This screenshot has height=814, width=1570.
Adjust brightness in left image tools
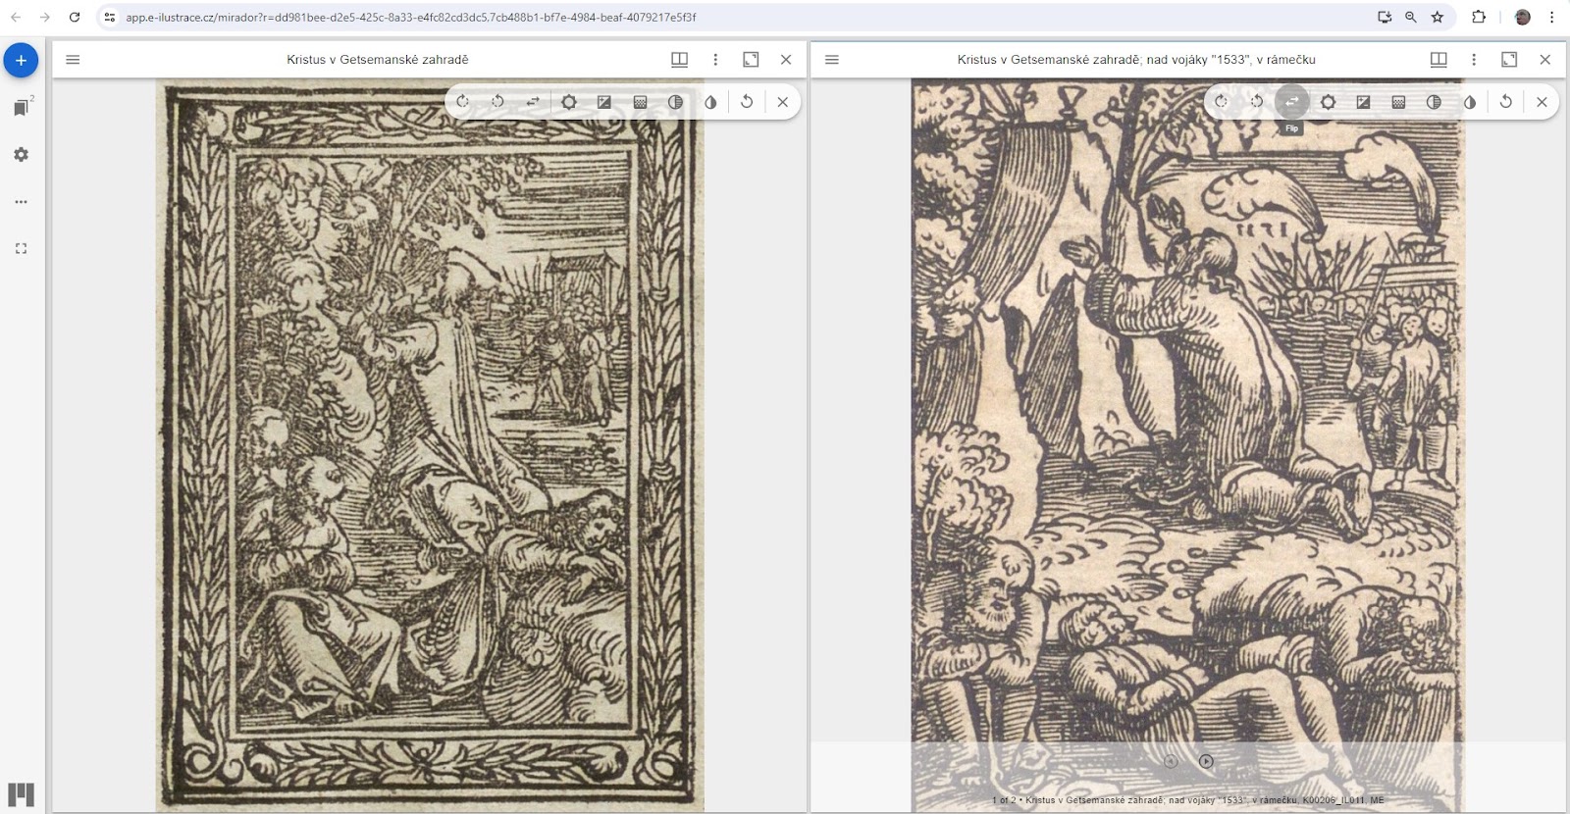click(569, 102)
